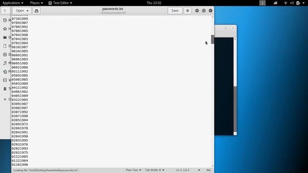Open Music icon in sidebar
This screenshot has height=173, width=308.
pyautogui.click(x=5, y=63)
